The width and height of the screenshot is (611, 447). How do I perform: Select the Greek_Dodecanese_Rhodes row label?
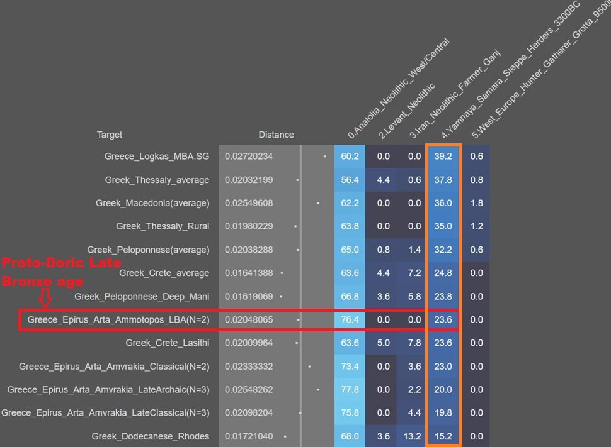pos(151,436)
